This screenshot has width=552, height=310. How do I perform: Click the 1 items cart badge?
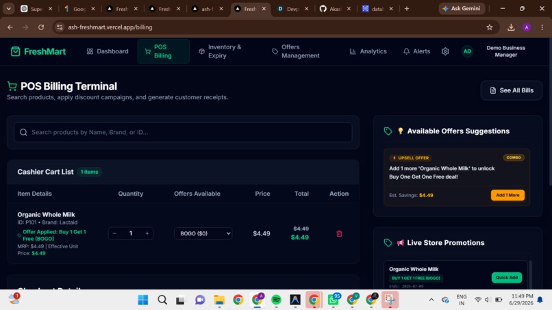(90, 172)
